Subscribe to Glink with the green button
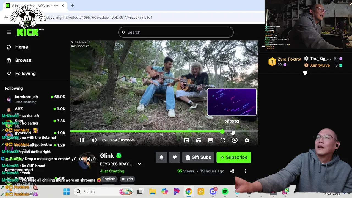The height and width of the screenshot is (198, 352). (234, 157)
